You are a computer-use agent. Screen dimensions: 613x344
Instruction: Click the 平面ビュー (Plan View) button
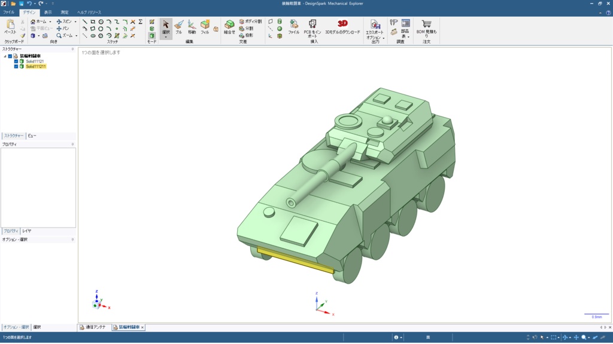point(41,29)
